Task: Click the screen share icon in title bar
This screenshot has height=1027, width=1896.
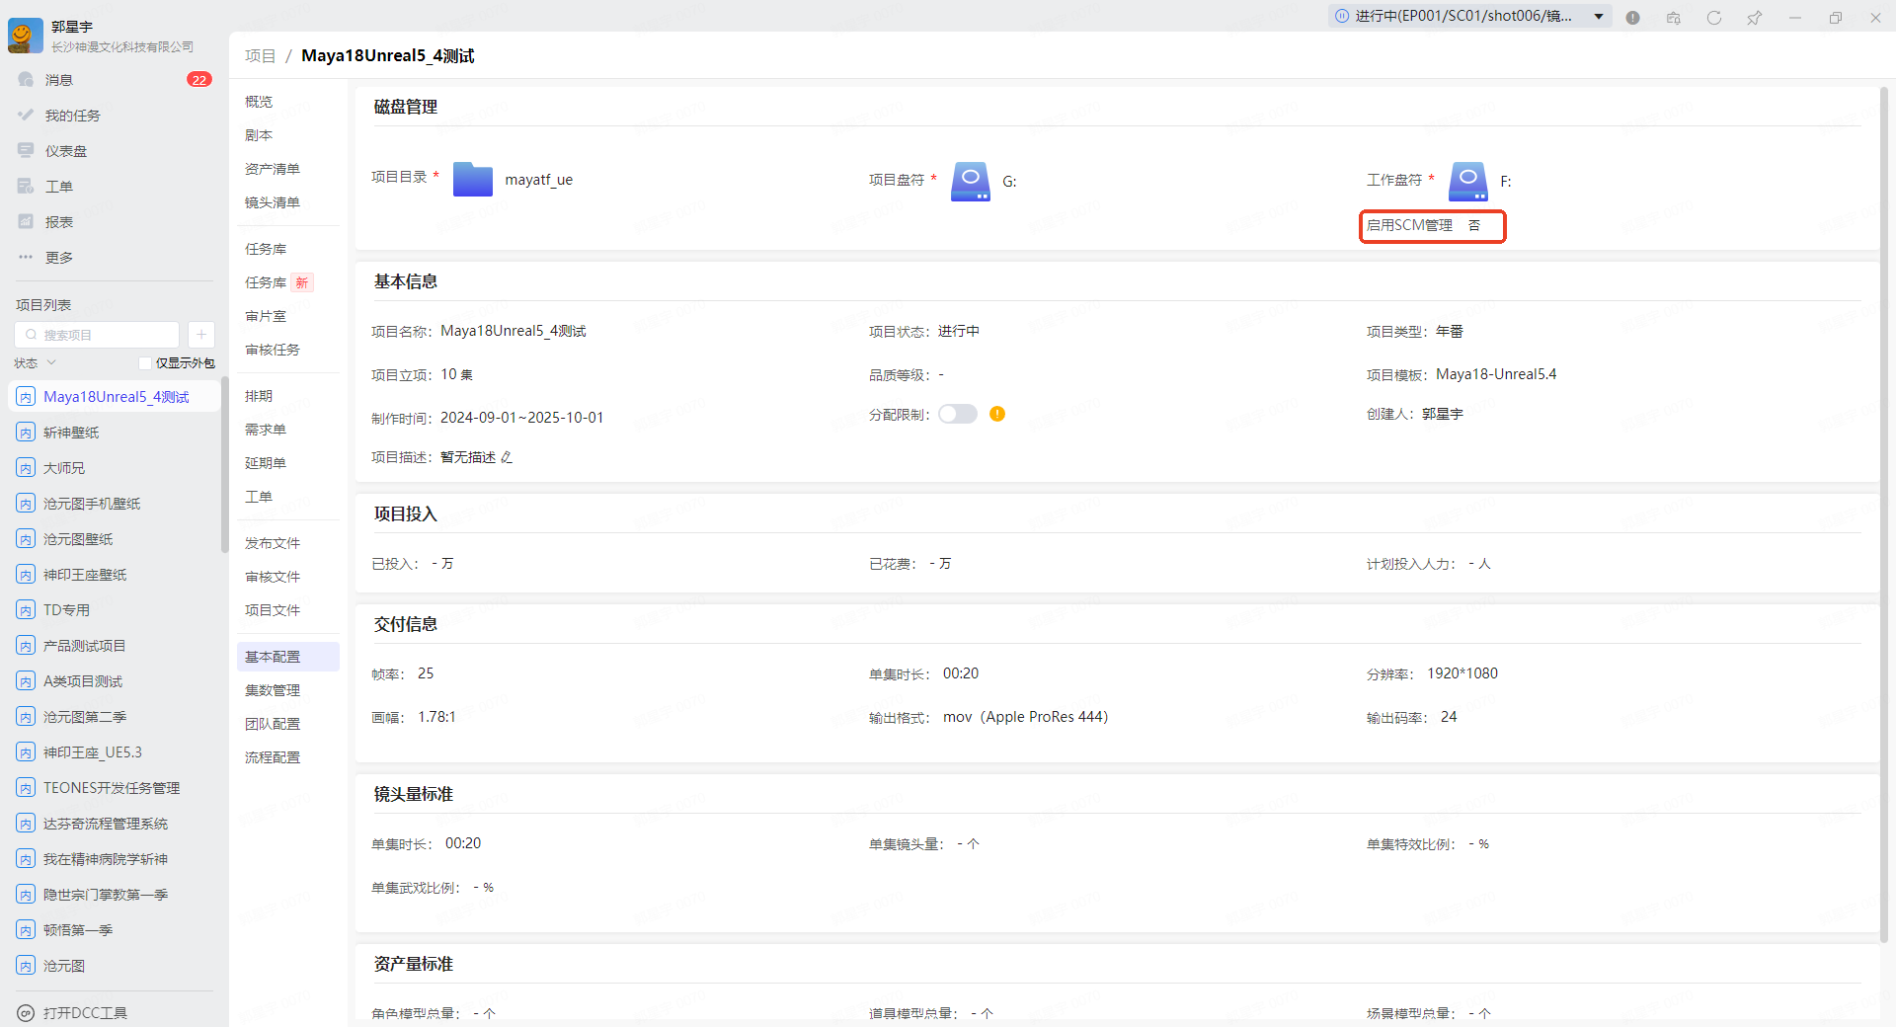Action: [1673, 18]
